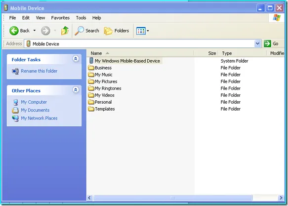Open My Network Places link

tap(39, 118)
